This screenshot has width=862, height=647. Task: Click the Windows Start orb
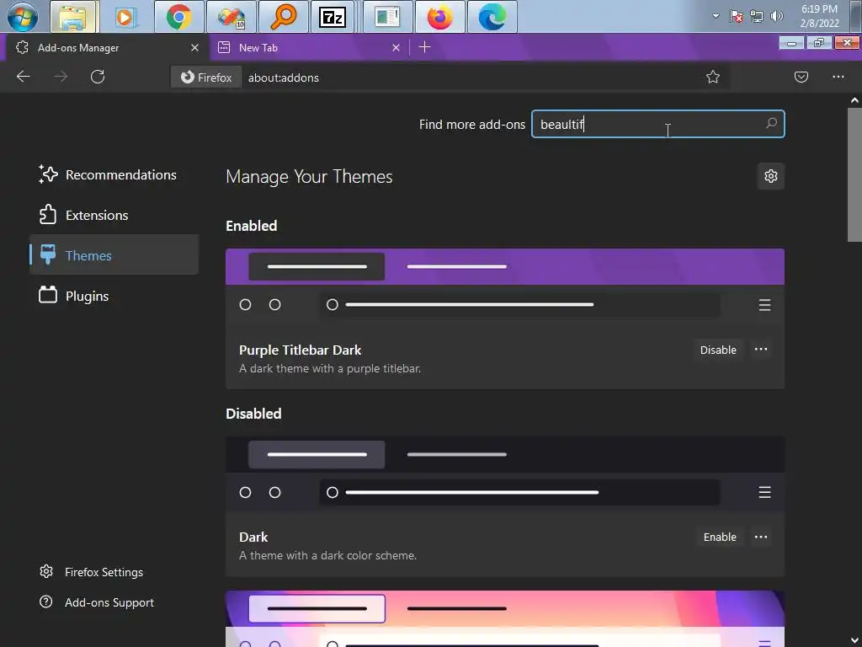pyautogui.click(x=23, y=17)
